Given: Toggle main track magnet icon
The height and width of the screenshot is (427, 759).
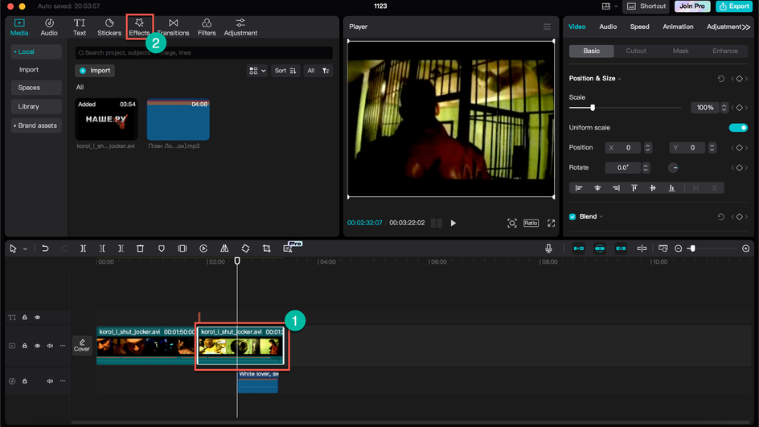Looking at the screenshot, I should [x=578, y=248].
